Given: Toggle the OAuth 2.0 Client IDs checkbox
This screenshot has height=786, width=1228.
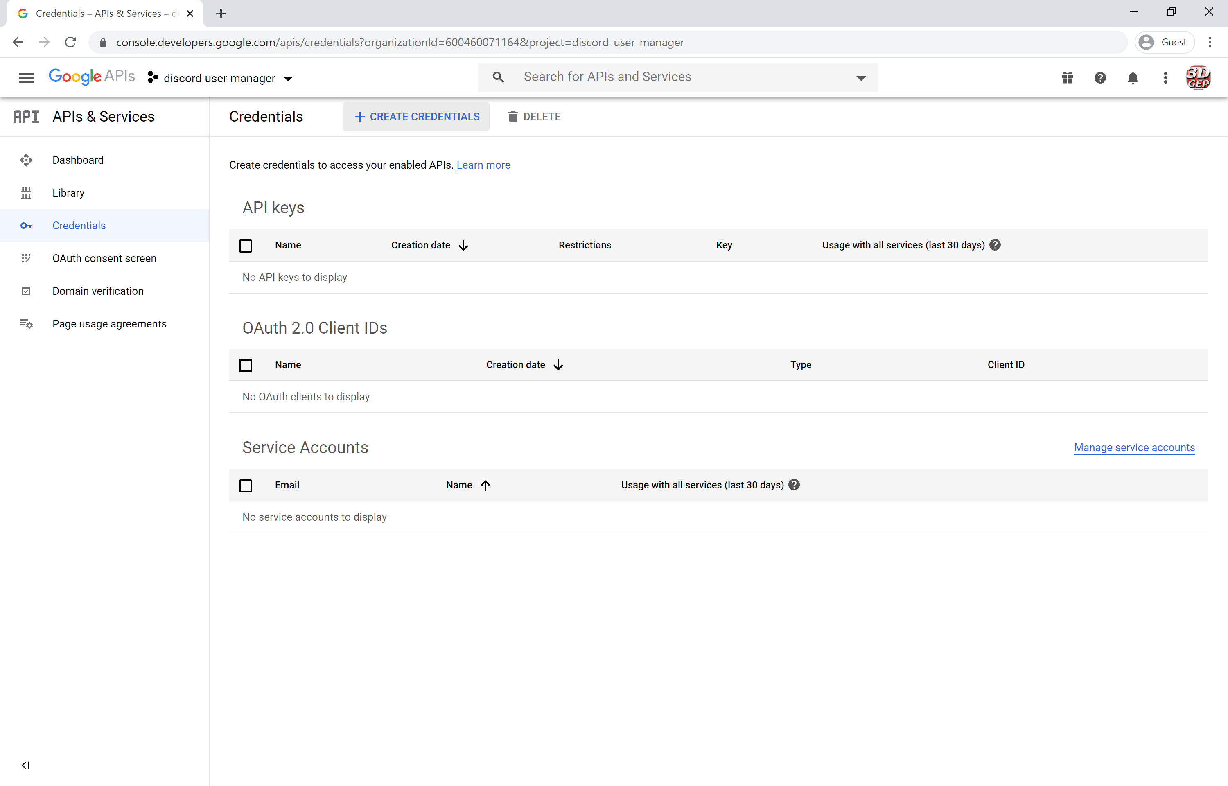Looking at the screenshot, I should [x=246, y=365].
